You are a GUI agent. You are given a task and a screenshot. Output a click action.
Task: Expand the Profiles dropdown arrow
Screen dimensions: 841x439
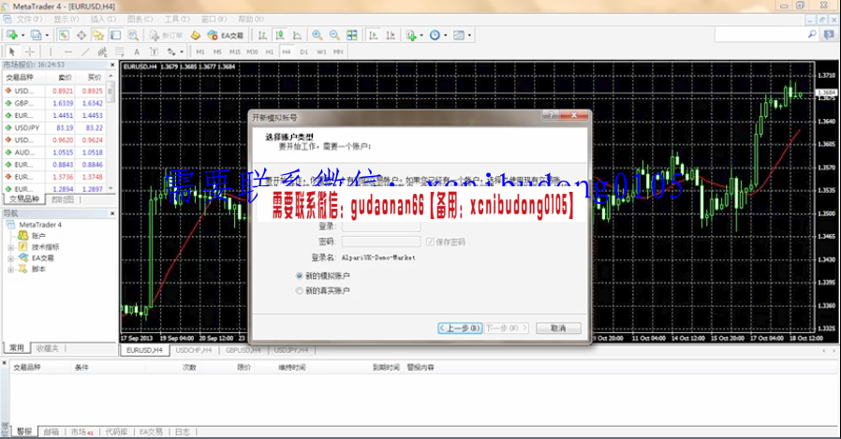tap(47, 36)
